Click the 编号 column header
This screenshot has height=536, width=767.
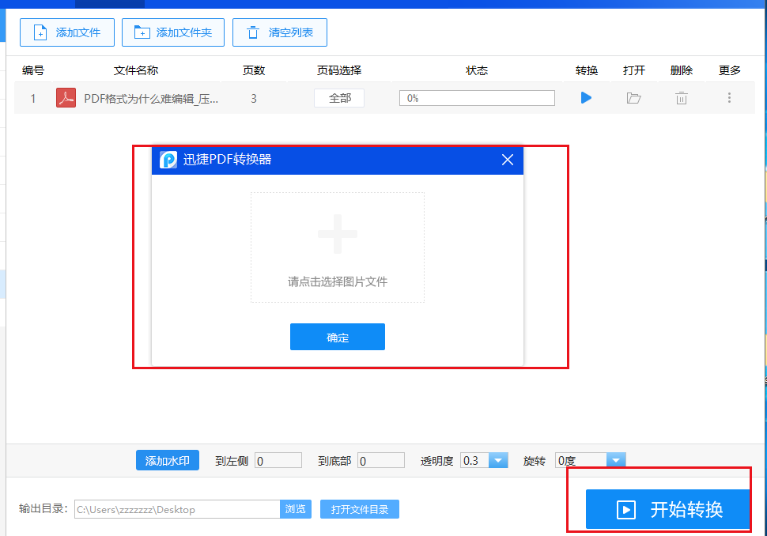coord(33,70)
